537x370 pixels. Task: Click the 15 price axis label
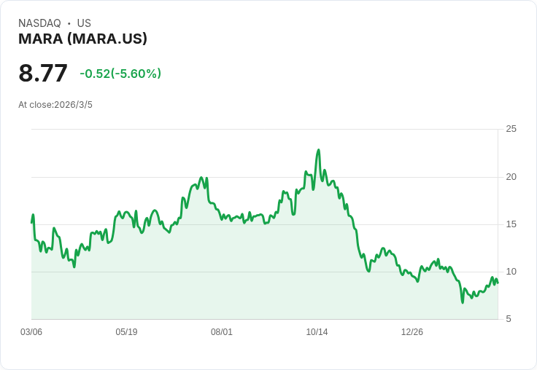[511, 224]
